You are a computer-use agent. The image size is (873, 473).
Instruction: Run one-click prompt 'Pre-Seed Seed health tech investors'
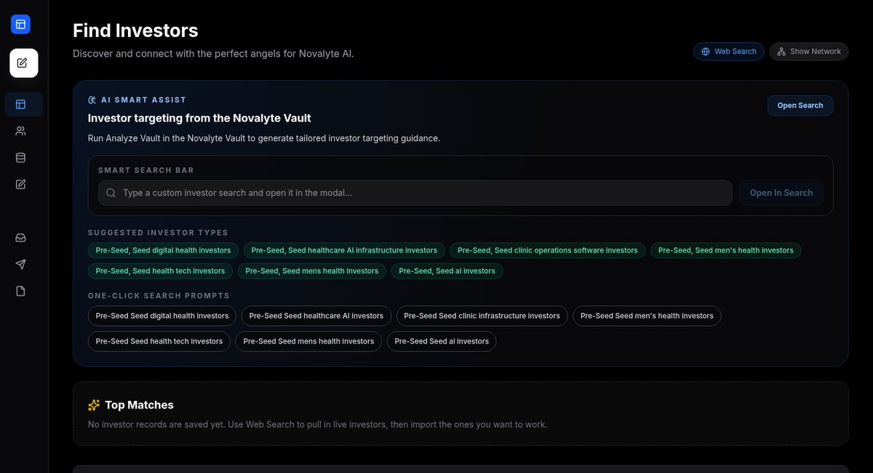(159, 341)
